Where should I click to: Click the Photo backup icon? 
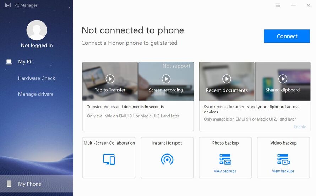(225, 159)
